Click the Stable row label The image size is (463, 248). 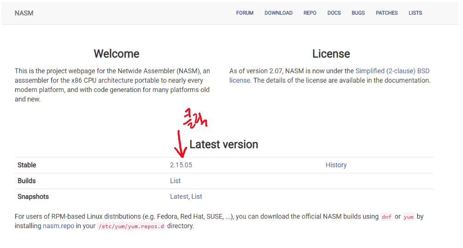27,165
